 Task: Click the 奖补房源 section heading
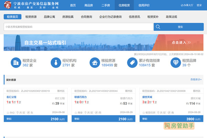(11, 80)
